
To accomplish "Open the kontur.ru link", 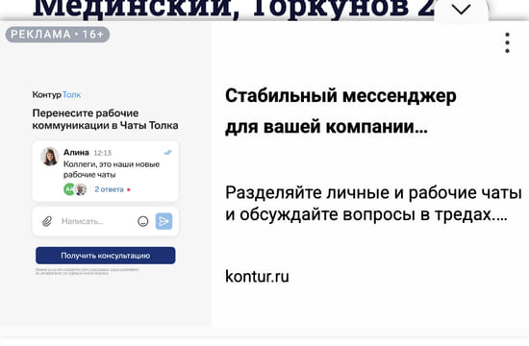I will 257,276.
